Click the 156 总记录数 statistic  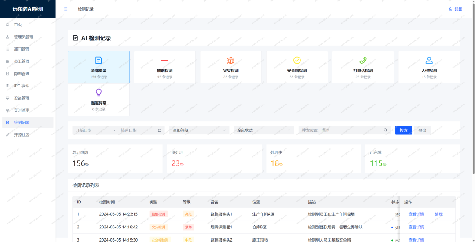tap(80, 163)
